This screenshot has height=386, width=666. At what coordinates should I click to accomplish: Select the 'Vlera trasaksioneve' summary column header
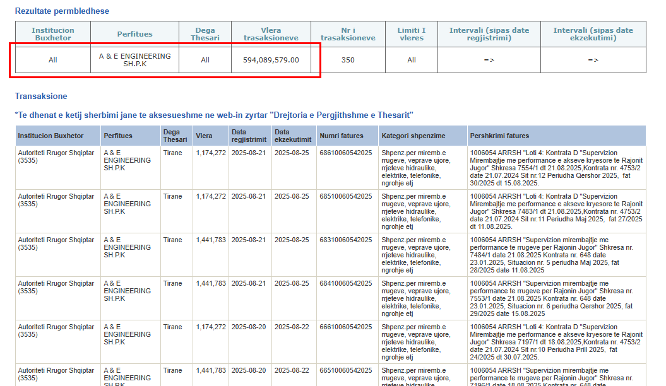pyautogui.click(x=271, y=34)
